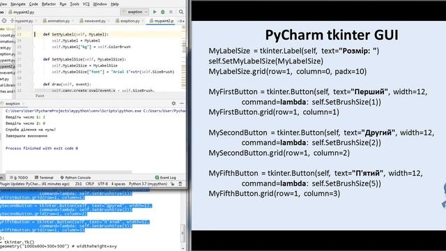Open the exeption run configuration dropdown
Image resolution: width=446 pixels, height=251 pixels.
(x=134, y=12)
